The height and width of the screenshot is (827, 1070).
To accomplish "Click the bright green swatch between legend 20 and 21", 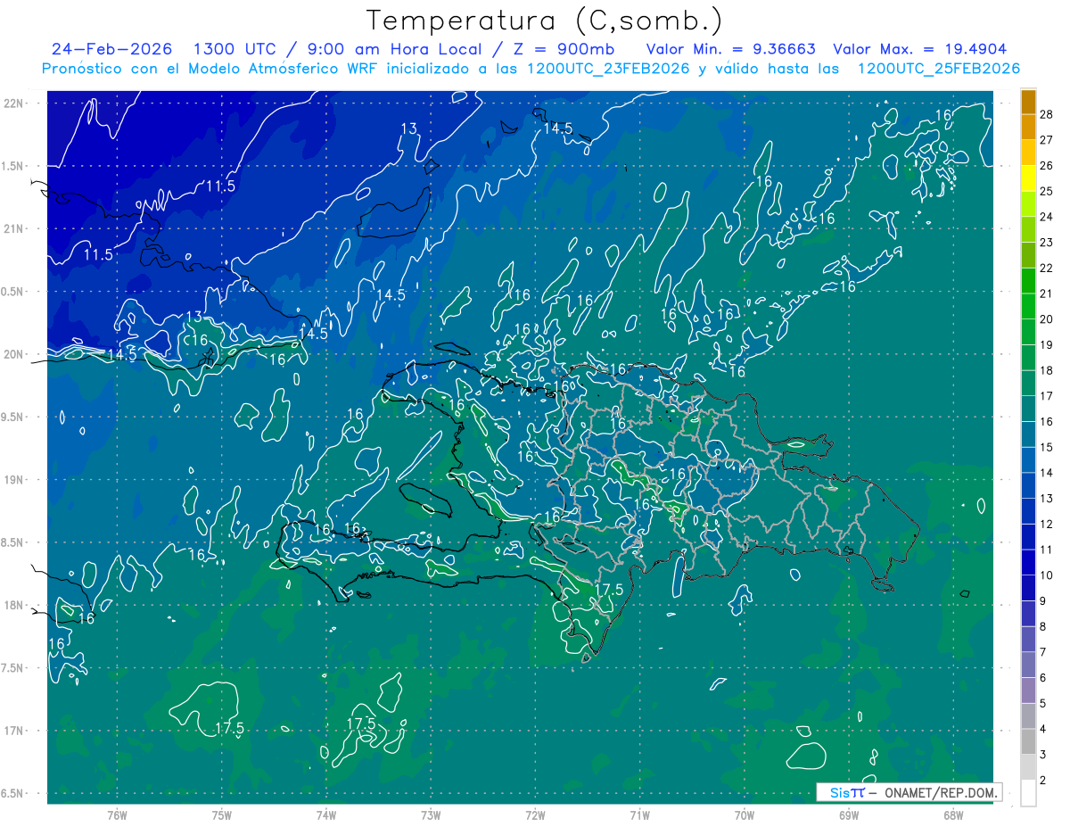I will point(1028,306).
